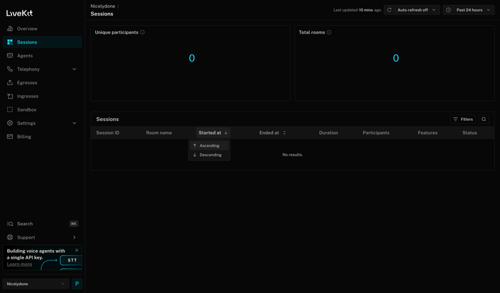
Task: Click the Telephony phone icon
Action: coord(10,69)
